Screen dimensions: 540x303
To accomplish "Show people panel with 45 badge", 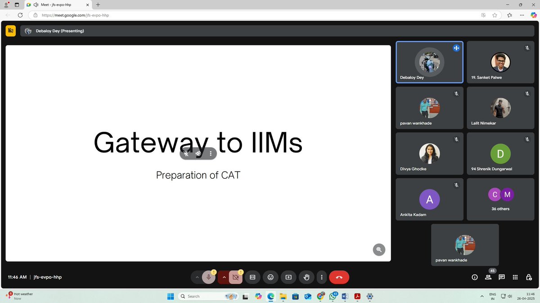I will [x=488, y=277].
